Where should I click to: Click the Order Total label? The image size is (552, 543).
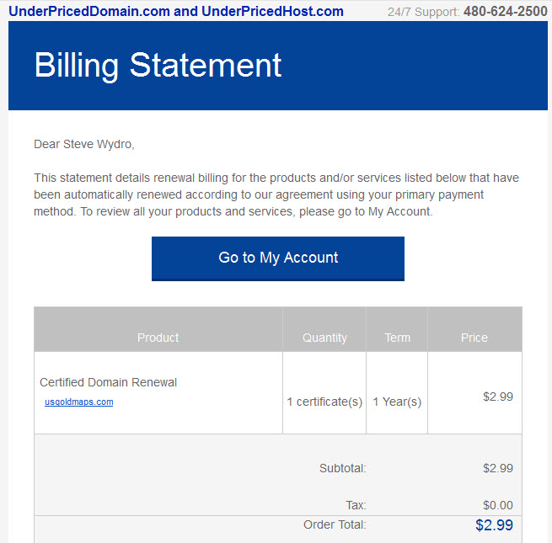[335, 524]
